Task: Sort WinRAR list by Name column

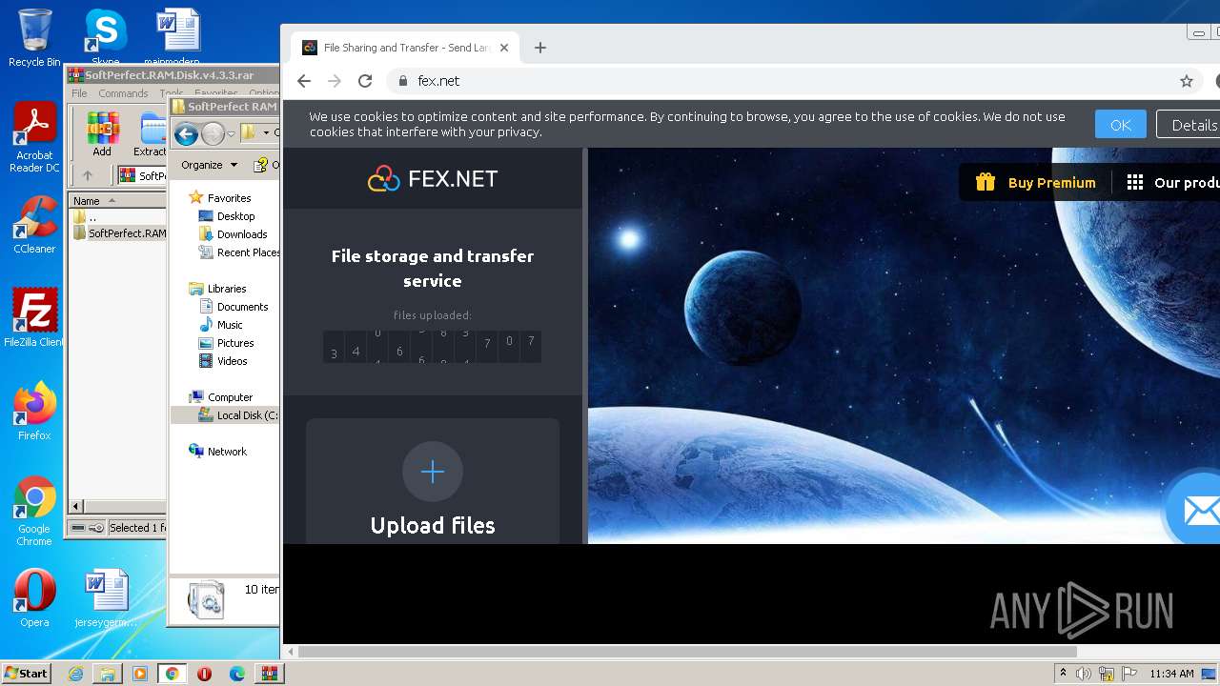Action: pos(117,201)
